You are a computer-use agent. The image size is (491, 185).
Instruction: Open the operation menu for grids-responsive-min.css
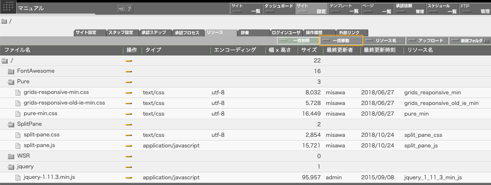129,92
